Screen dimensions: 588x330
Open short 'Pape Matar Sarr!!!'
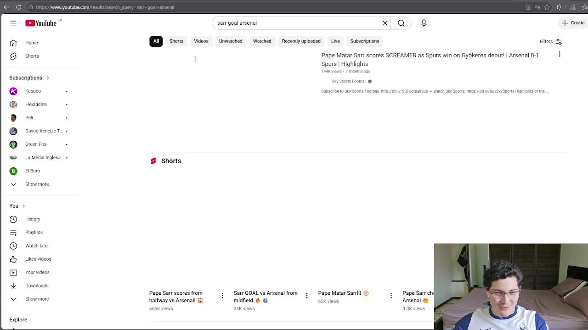(x=343, y=293)
